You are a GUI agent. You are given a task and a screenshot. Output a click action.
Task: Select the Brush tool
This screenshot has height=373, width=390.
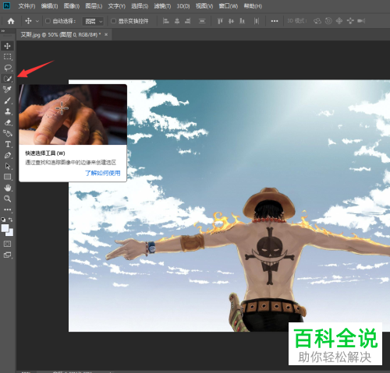click(x=7, y=100)
